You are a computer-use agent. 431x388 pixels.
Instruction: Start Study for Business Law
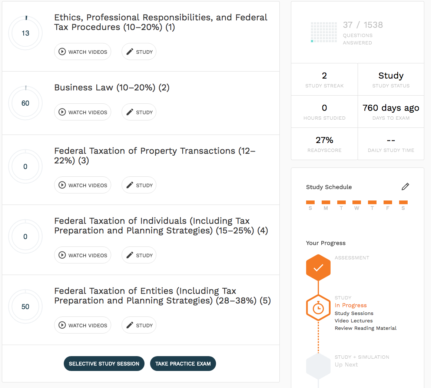tap(139, 112)
